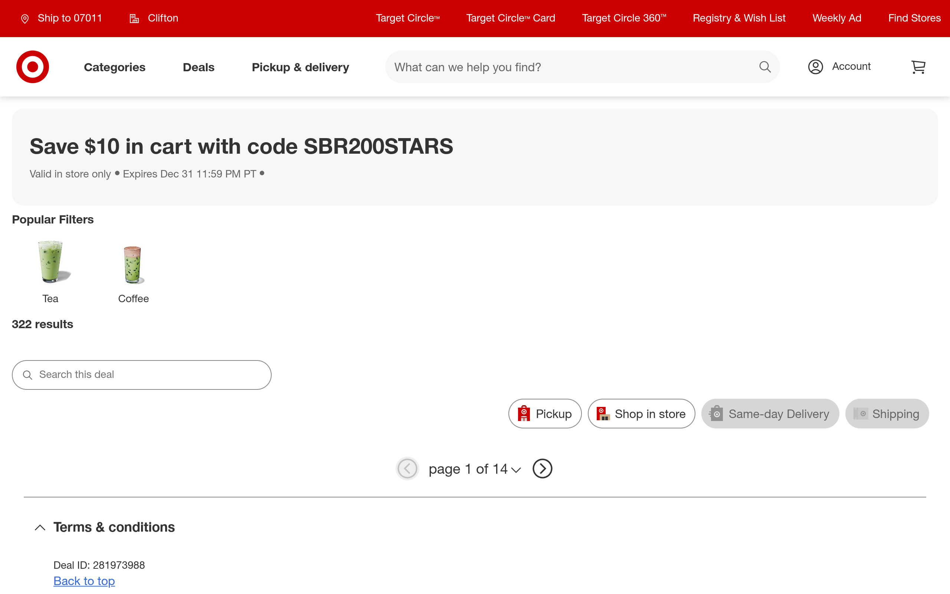
Task: Select the Coffee filter thumbnail
Action: [134, 265]
